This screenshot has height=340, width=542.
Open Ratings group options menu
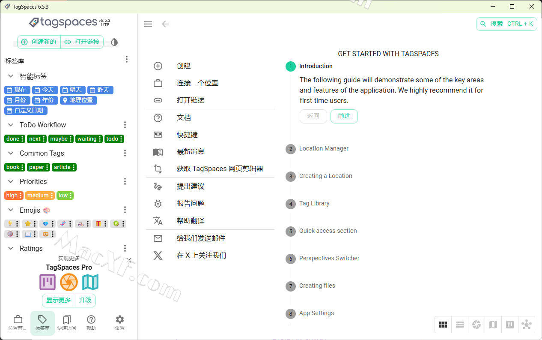[x=125, y=248]
